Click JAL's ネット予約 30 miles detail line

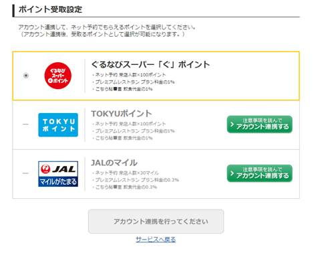[x=126, y=173]
